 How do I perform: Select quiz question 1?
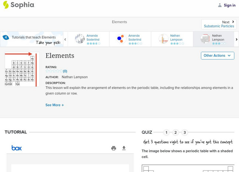point(166,132)
